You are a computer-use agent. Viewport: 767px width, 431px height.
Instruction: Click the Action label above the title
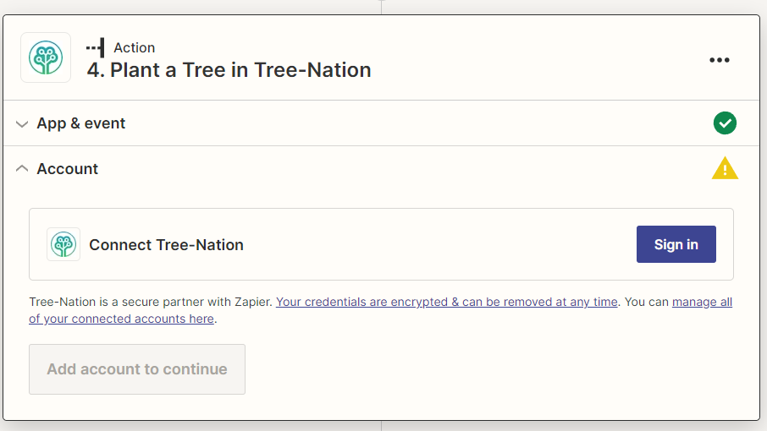135,48
